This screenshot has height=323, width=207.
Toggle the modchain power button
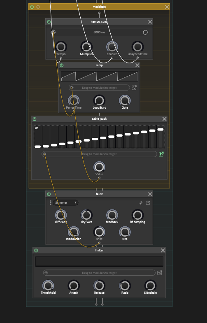[x=32, y=7]
